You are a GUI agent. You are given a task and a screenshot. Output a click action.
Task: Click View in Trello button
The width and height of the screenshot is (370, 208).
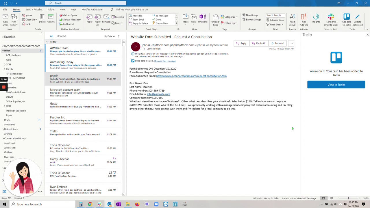[x=336, y=85]
